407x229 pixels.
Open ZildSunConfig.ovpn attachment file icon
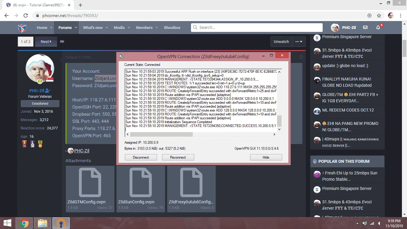tap(141, 182)
